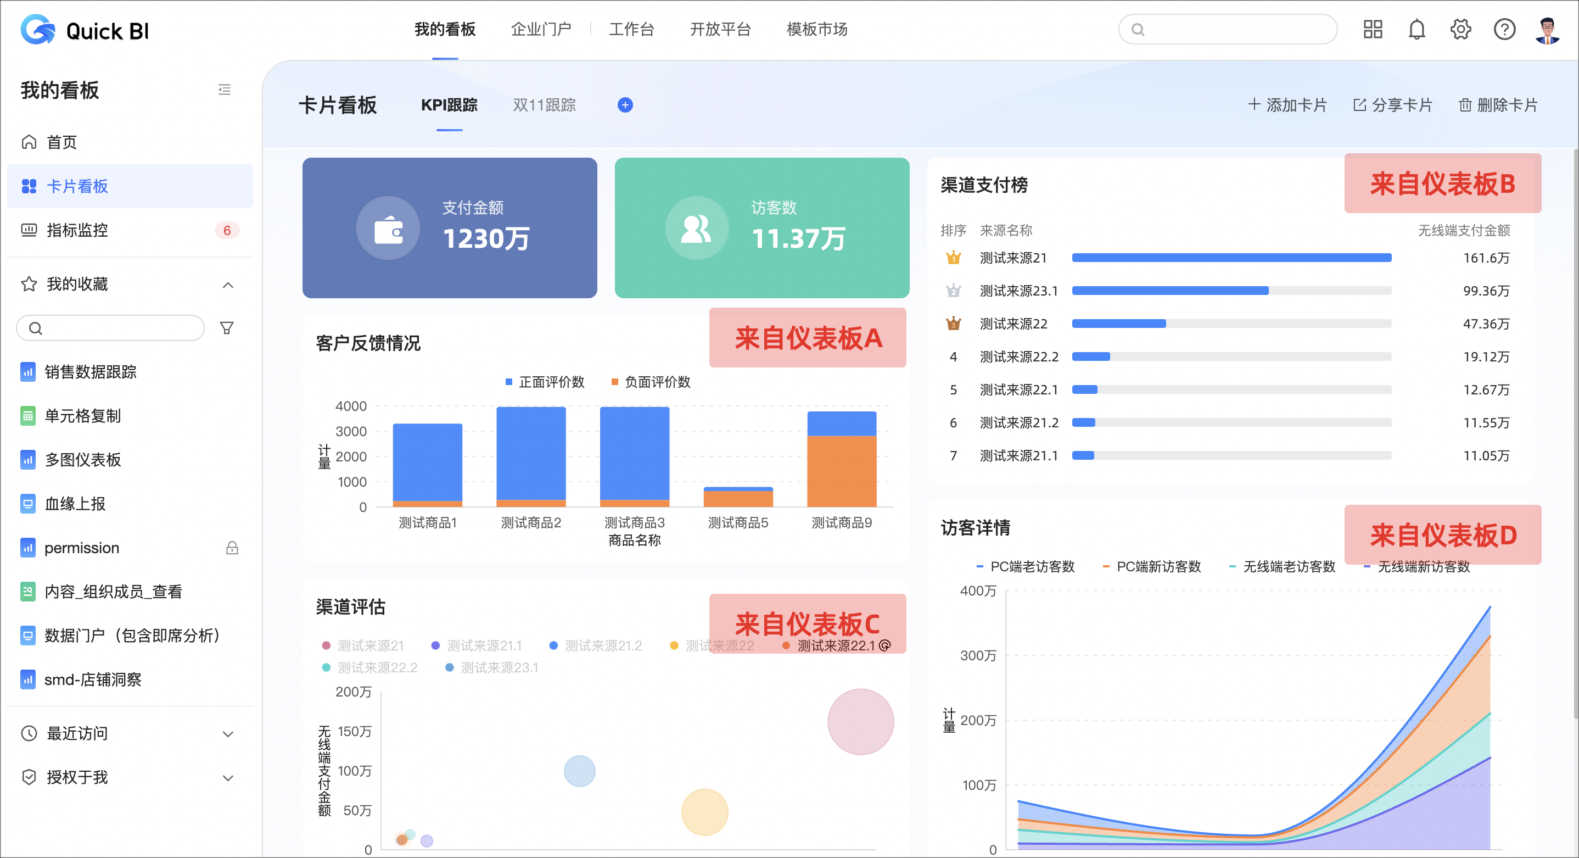
Task: Click the filter funnel icon in favorites
Action: coord(227,328)
